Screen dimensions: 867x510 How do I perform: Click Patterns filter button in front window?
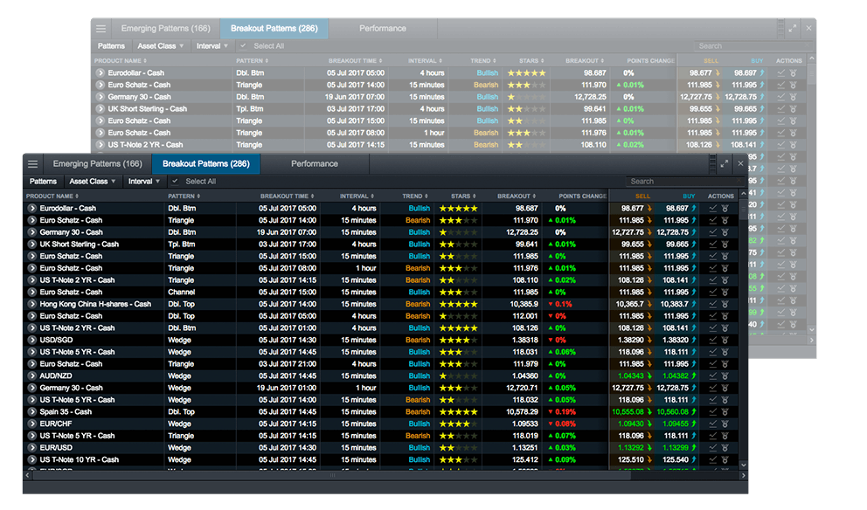[43, 182]
